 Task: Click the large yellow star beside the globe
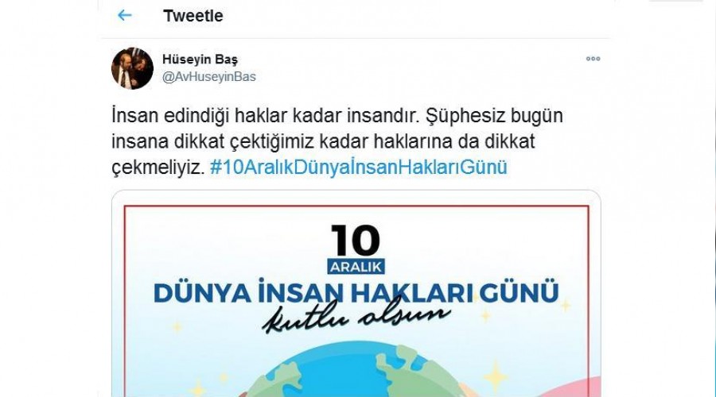point(496,376)
